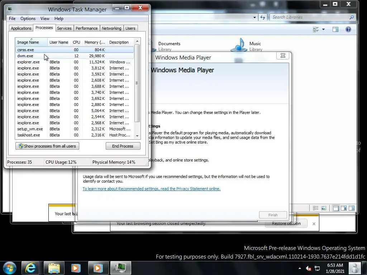Sort processes by Description column
Image resolution: width=367 pixels, height=275 pixels.
point(120,42)
